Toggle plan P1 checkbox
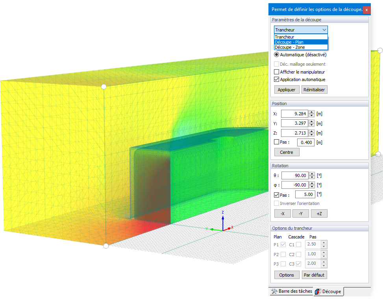This screenshot has width=383, height=299. 283,244
